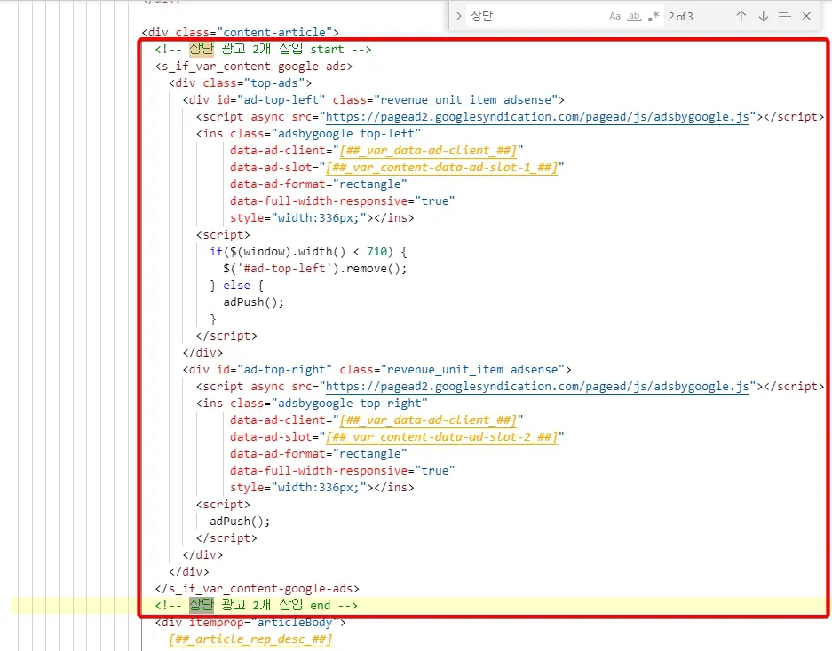Image resolution: width=832 pixels, height=651 pixels.
Task: Click the div id="ad-top-right" line
Action: click(x=376, y=370)
